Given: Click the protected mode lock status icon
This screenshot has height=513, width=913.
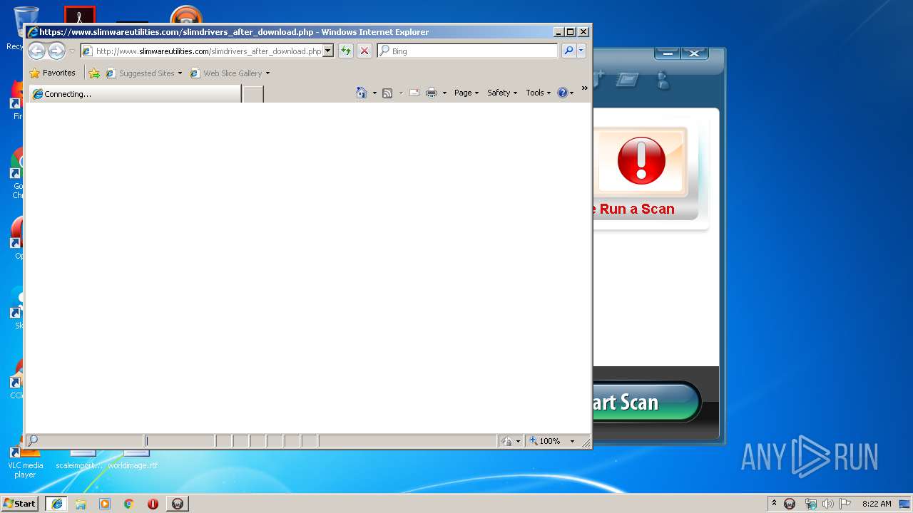Looking at the screenshot, I should [506, 441].
